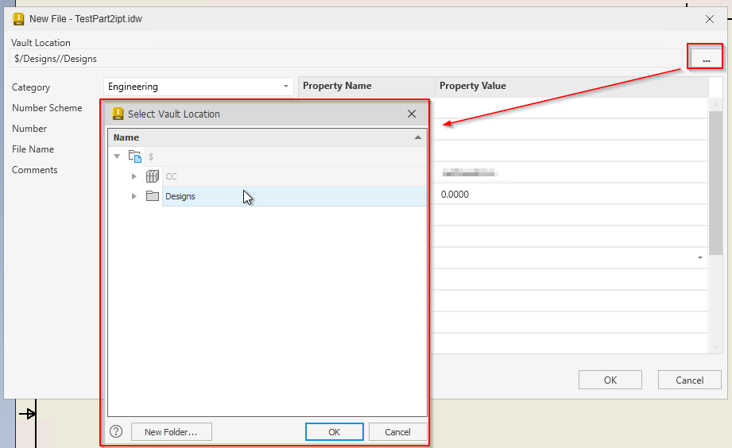Click the property list scroll down arrow
The height and width of the screenshot is (448, 732).
point(715,347)
